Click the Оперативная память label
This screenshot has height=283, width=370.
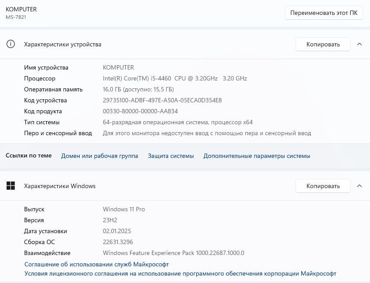[53, 89]
